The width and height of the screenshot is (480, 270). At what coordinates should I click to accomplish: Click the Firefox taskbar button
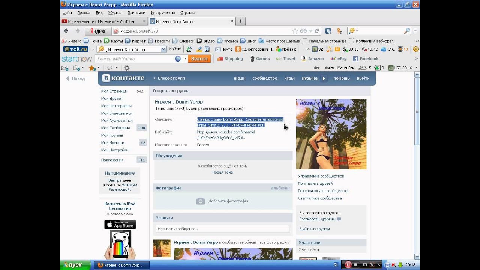[121, 265]
